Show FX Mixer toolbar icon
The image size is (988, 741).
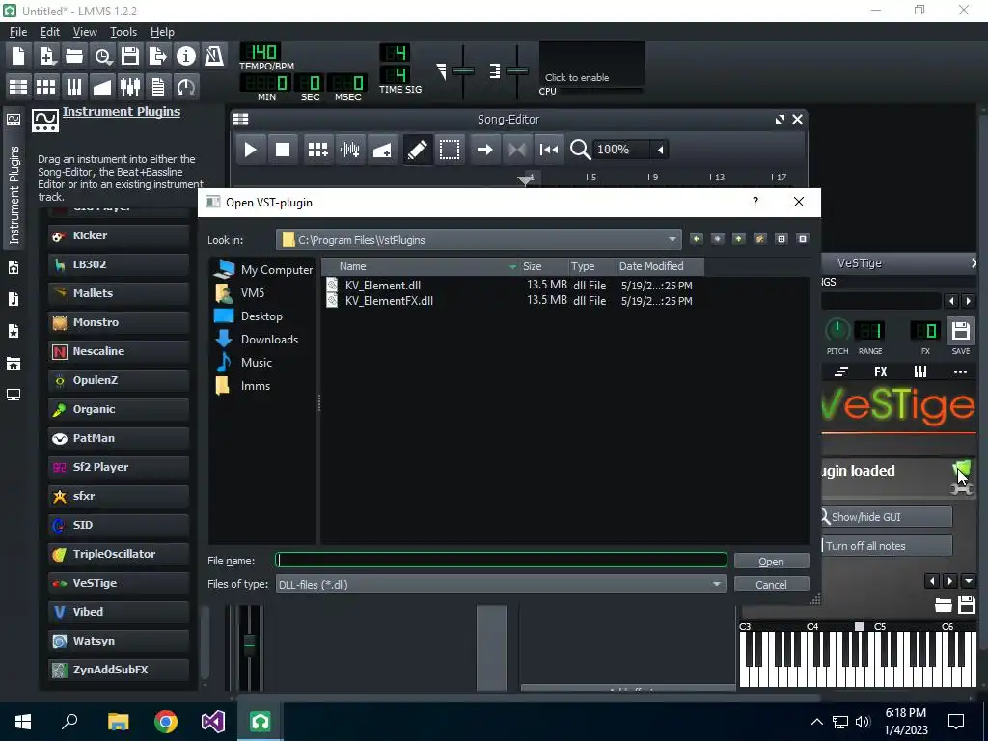pyautogui.click(x=130, y=86)
